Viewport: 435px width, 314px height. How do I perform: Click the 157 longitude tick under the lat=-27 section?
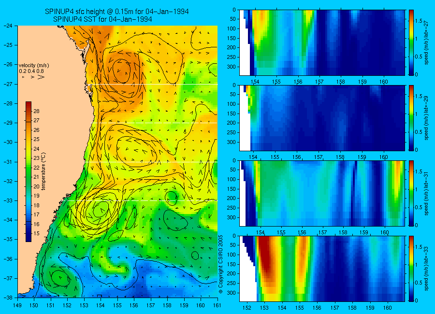(319, 82)
